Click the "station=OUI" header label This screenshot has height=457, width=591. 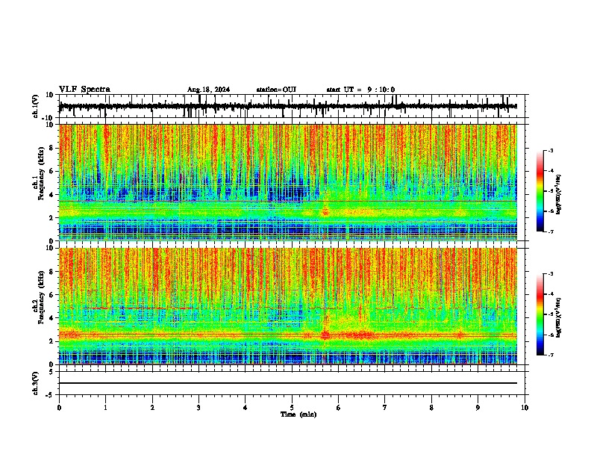pyautogui.click(x=276, y=90)
